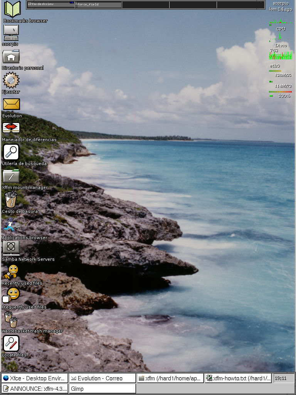The width and height of the screenshot is (296, 395).
Task: Open Directorio personal home folder icon
Action: pyautogui.click(x=11, y=57)
